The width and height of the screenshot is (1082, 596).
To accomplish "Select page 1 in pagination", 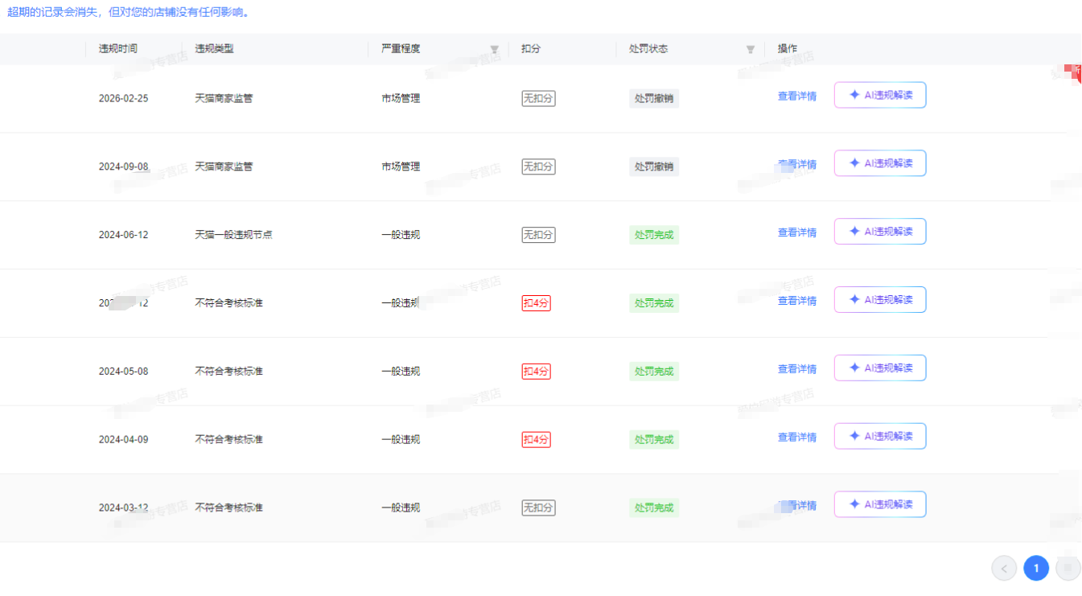I will click(1036, 569).
